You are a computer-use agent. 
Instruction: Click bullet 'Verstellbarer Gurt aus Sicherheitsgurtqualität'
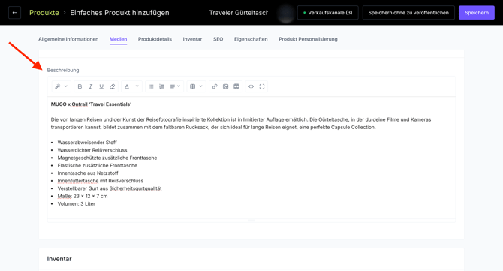pyautogui.click(x=110, y=188)
